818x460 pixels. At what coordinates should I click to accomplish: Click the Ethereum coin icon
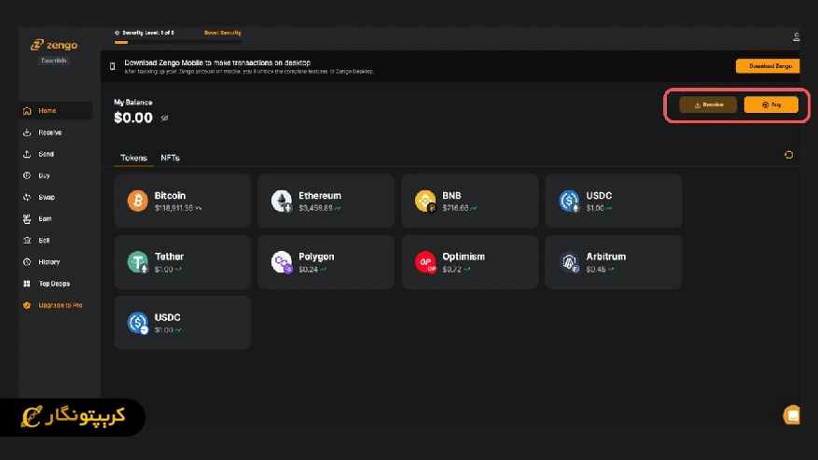coord(282,201)
